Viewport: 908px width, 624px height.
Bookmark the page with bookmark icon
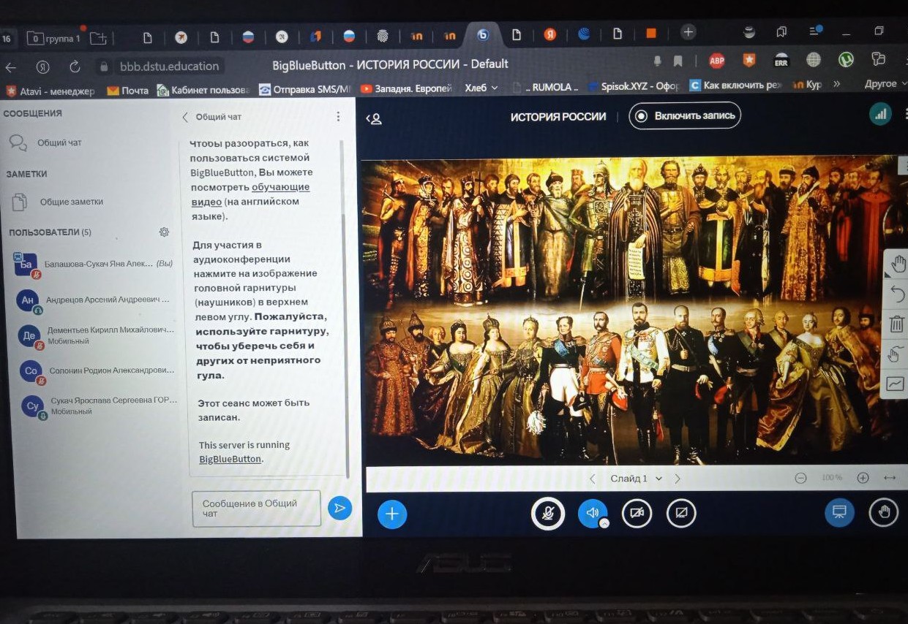coord(678,60)
